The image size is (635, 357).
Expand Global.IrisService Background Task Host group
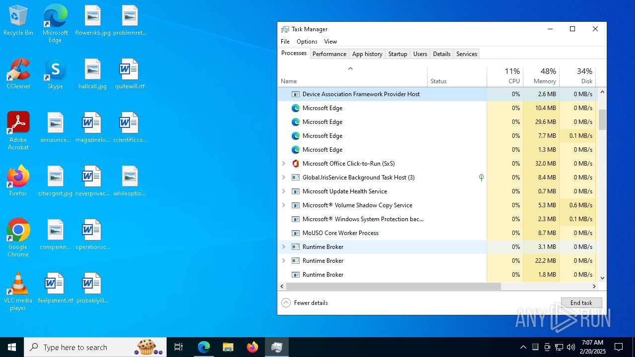pos(284,178)
